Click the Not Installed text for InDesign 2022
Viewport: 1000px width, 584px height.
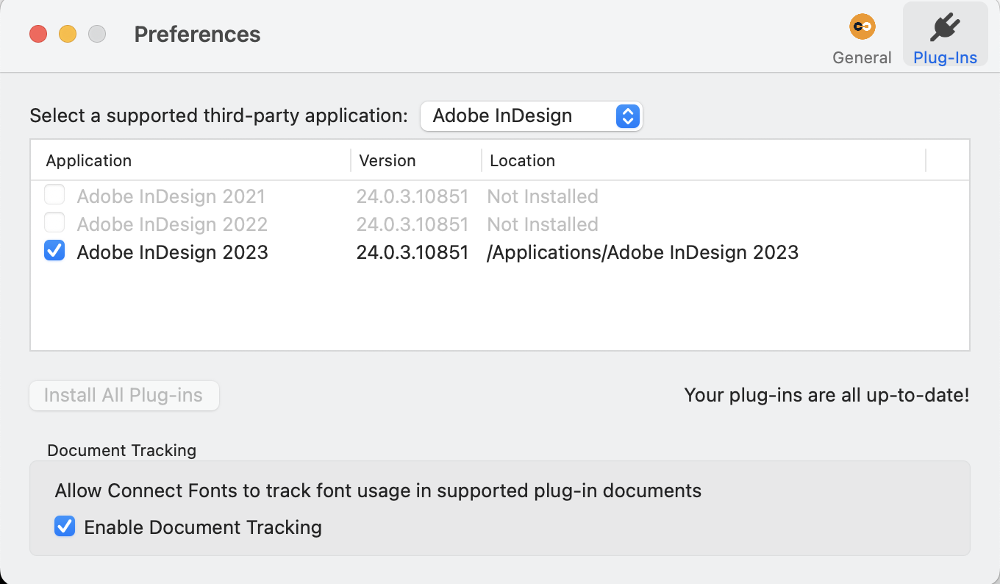click(x=543, y=224)
